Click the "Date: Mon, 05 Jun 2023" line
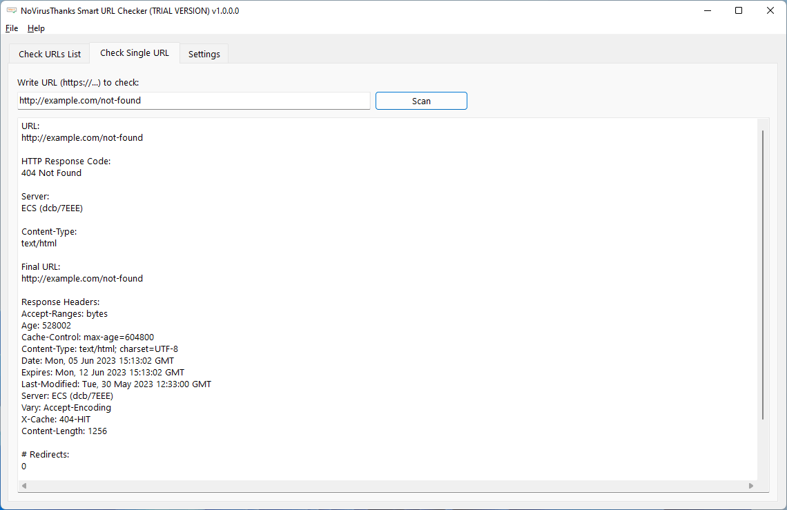The width and height of the screenshot is (787, 510). (97, 360)
